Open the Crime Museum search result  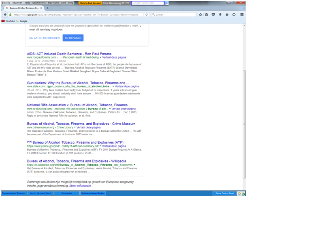[81, 124]
